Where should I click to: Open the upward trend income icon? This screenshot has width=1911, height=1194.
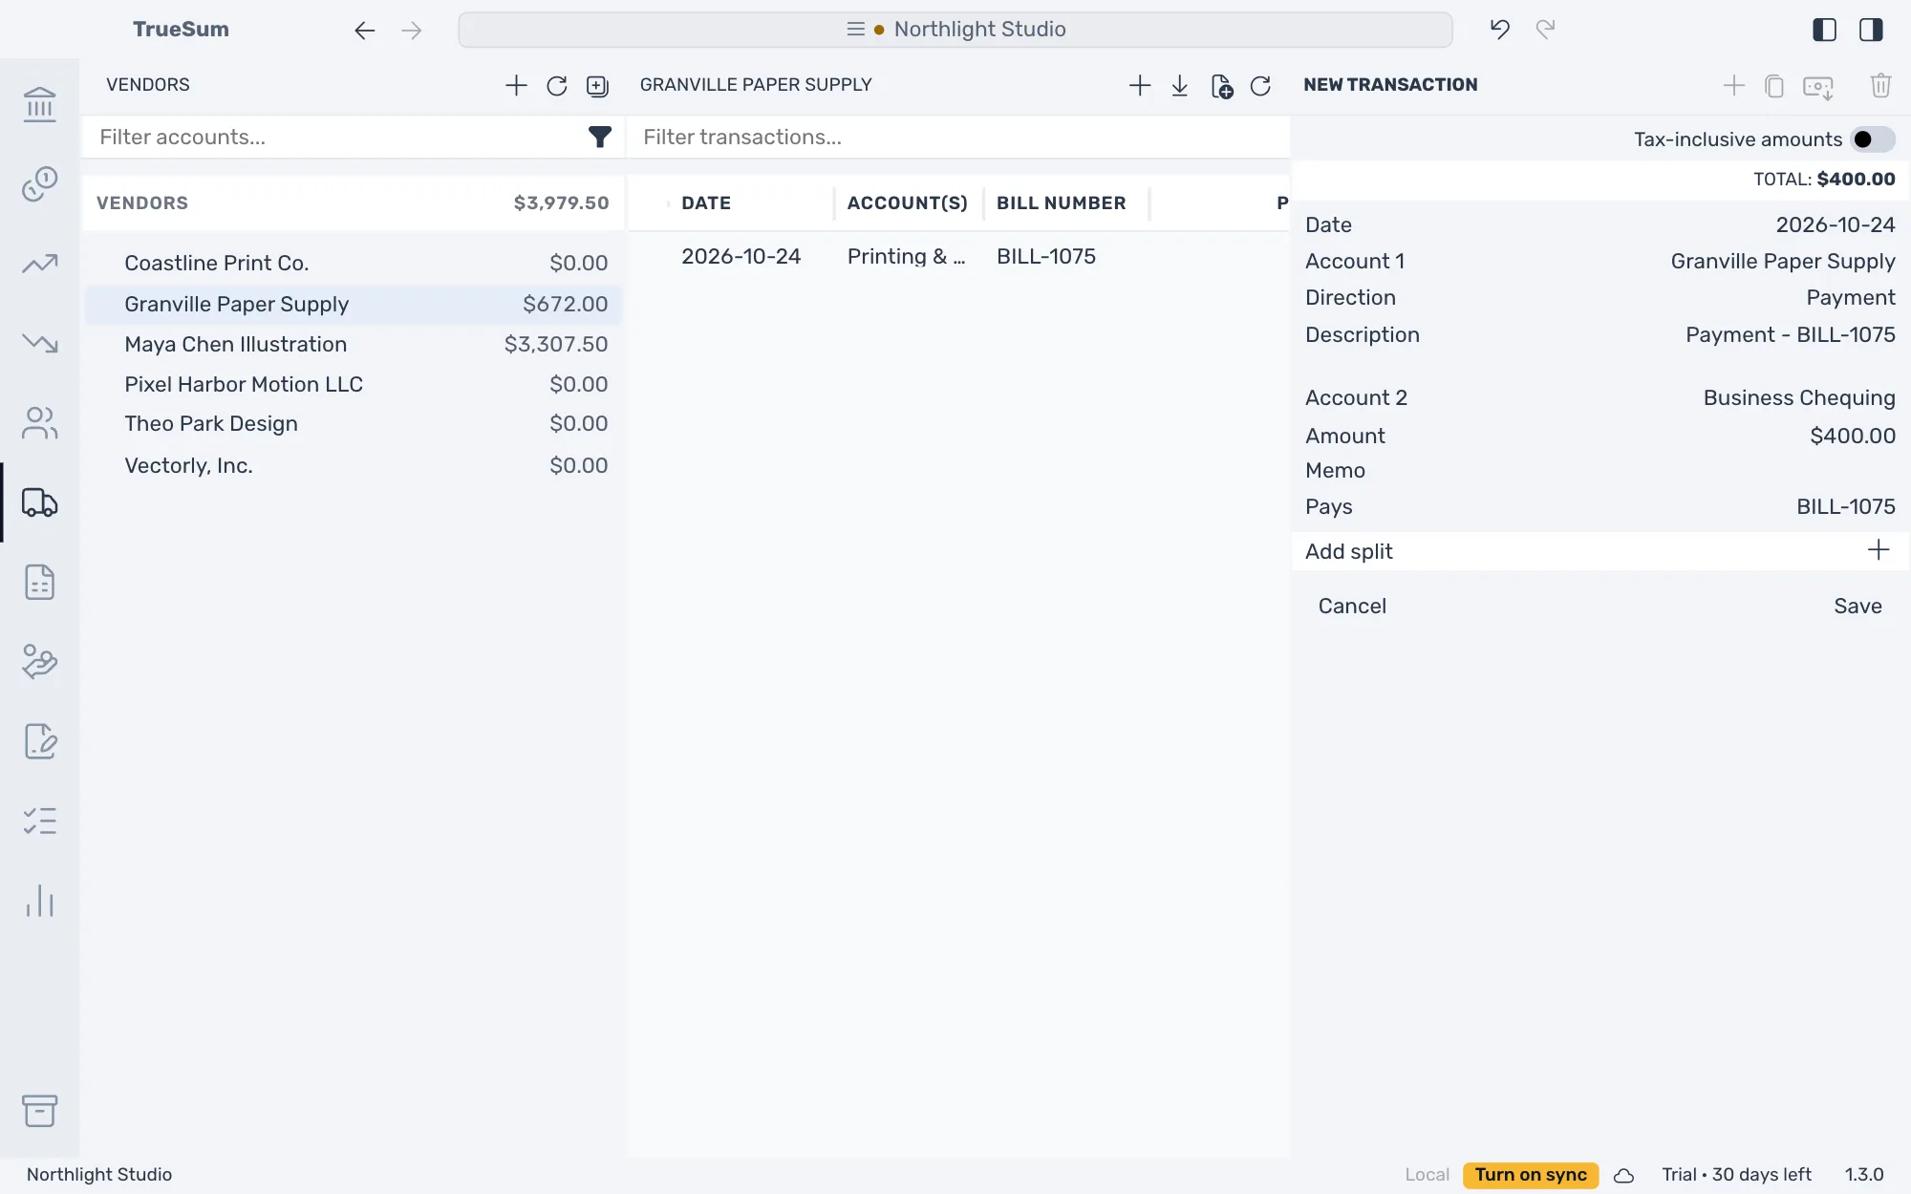click(x=39, y=263)
